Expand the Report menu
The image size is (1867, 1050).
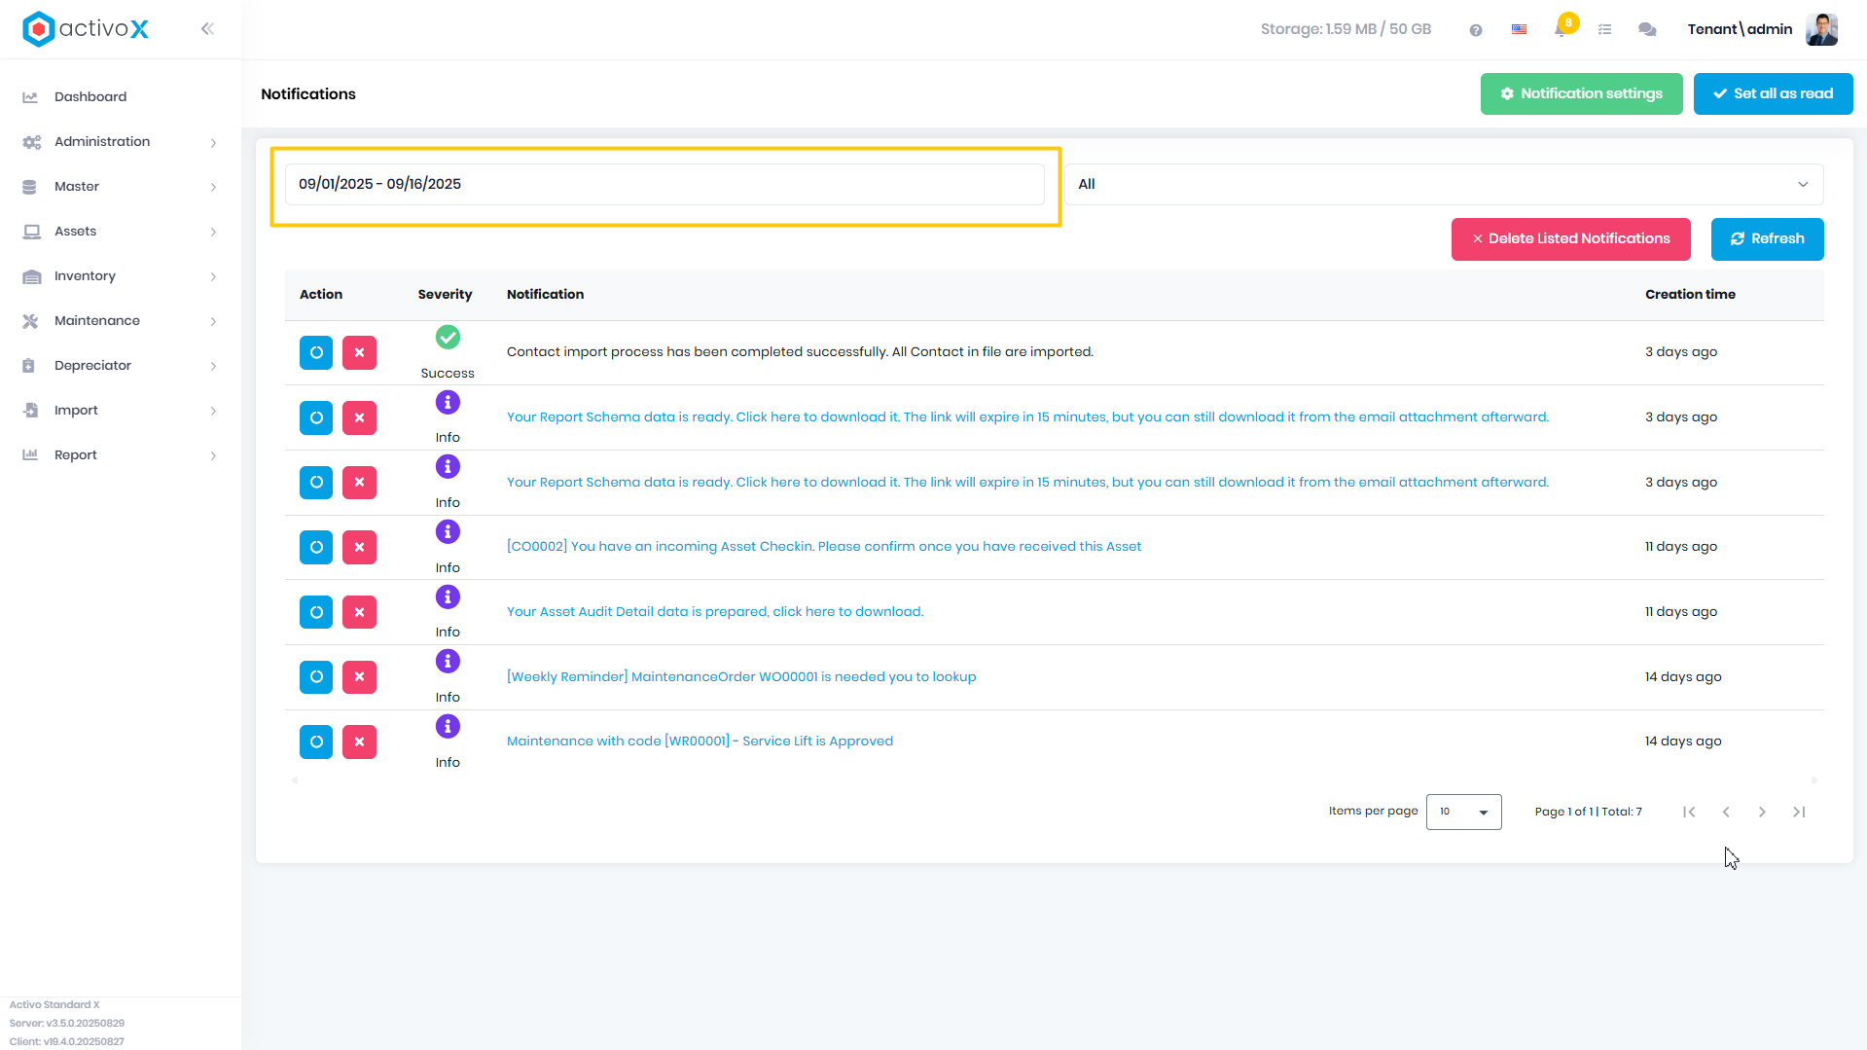(x=121, y=454)
